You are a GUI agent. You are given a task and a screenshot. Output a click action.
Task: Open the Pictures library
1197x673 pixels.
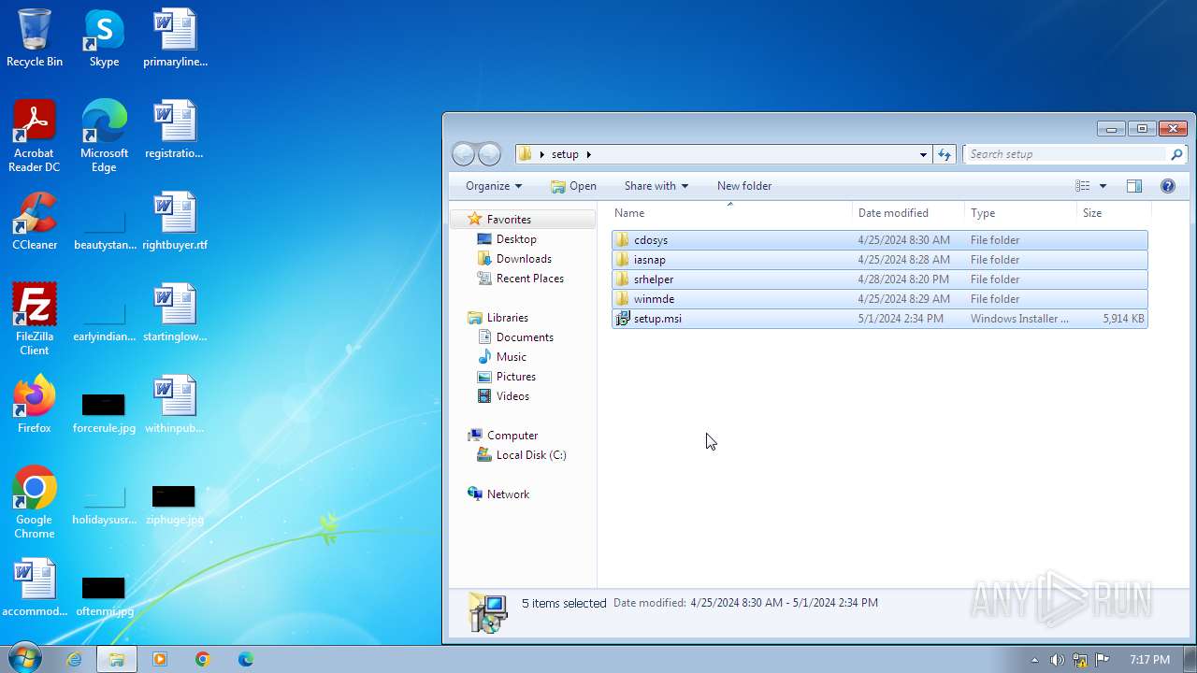click(x=516, y=377)
